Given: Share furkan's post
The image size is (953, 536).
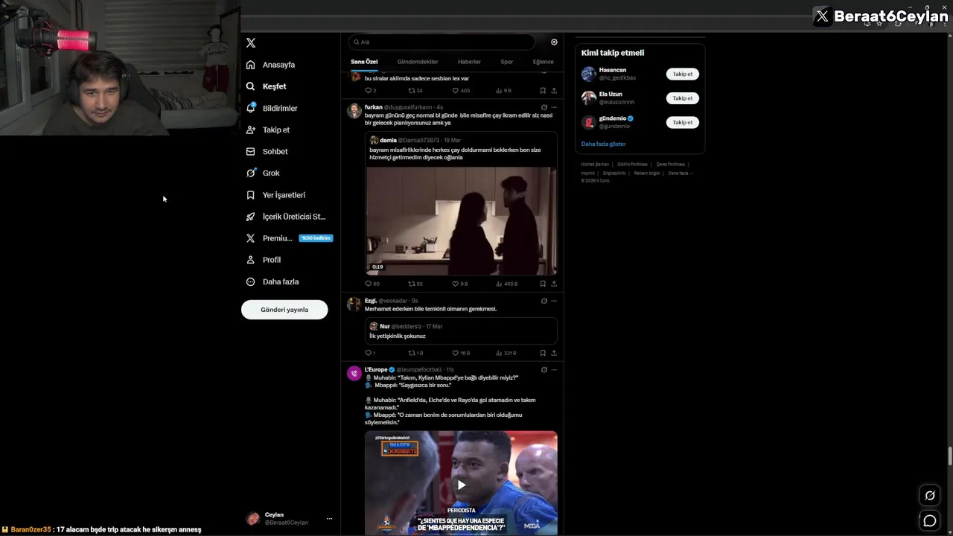Looking at the screenshot, I should point(554,284).
